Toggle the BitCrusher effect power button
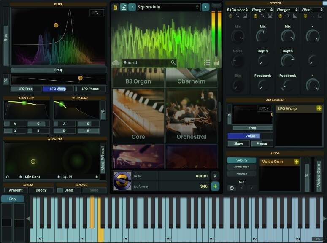Screen dimensions: 327x243 tap(230, 16)
